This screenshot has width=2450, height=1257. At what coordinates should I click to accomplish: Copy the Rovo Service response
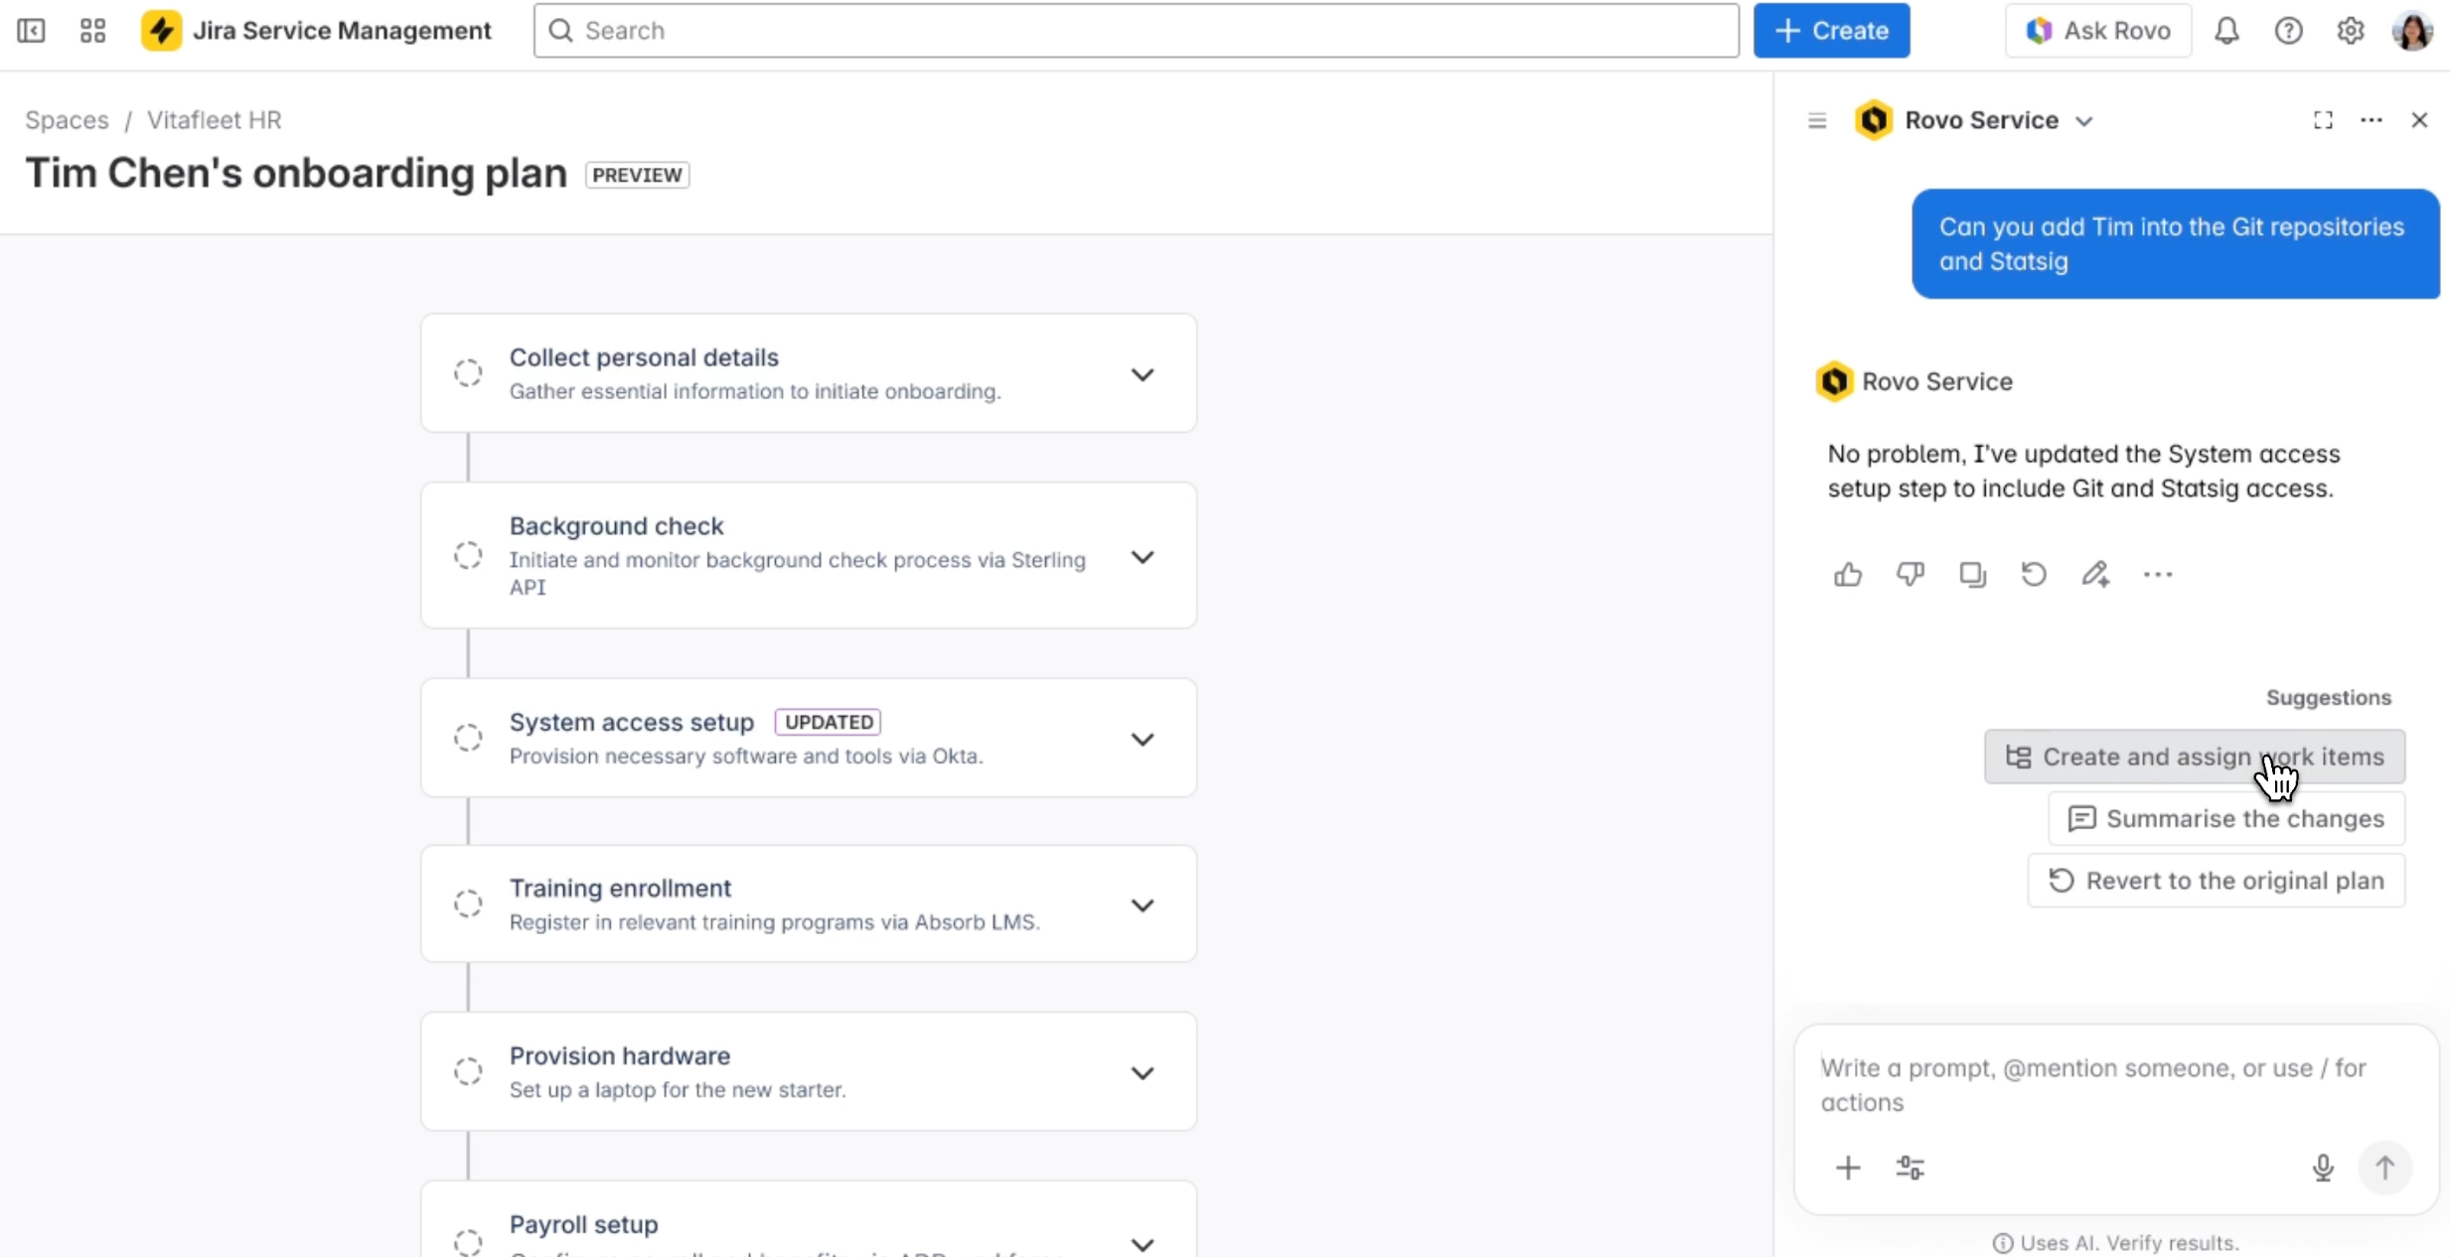pos(1972,574)
